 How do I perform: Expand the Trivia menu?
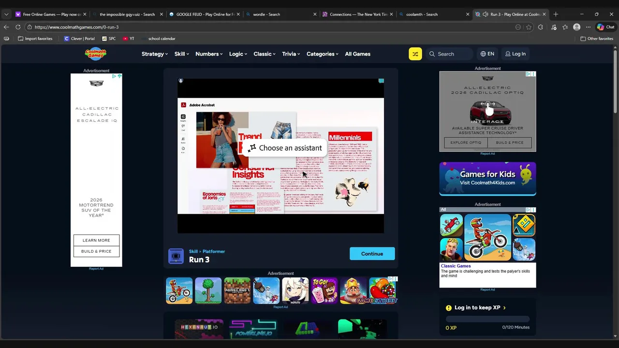coord(291,54)
